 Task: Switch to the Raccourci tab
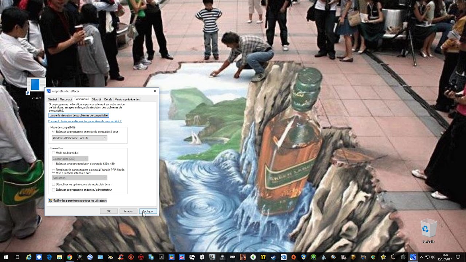(x=66, y=99)
